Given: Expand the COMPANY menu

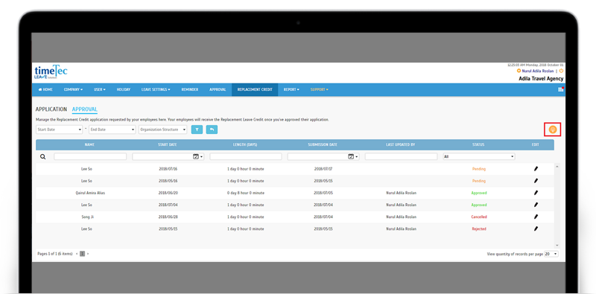Looking at the screenshot, I should 73,89.
